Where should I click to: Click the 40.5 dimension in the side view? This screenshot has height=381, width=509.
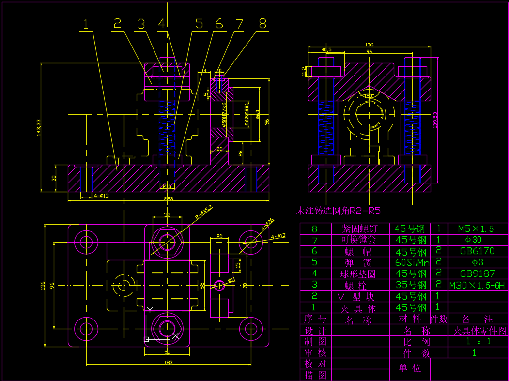click(x=326, y=50)
